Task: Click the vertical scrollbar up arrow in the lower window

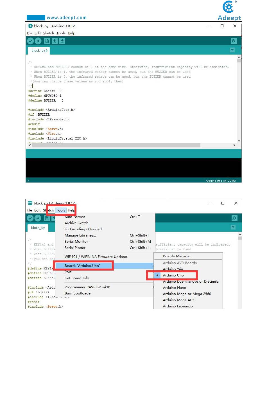Action: (x=240, y=234)
